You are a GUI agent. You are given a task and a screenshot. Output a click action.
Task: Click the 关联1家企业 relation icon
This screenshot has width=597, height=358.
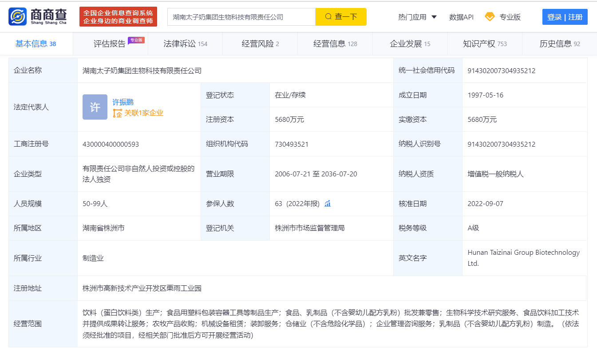[117, 113]
